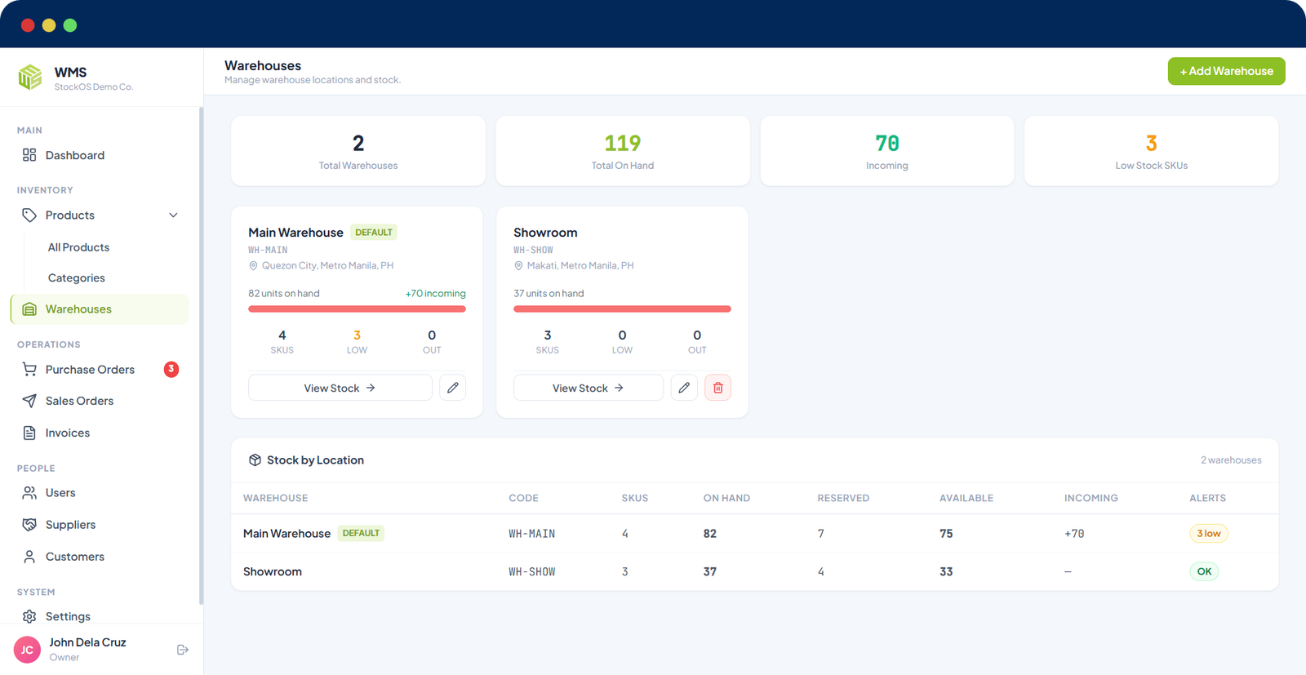The image size is (1306, 675).
Task: Click the Low Stock SKUs card
Action: click(1151, 151)
